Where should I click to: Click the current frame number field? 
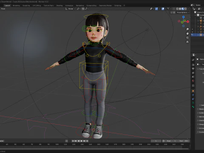pos(156,141)
